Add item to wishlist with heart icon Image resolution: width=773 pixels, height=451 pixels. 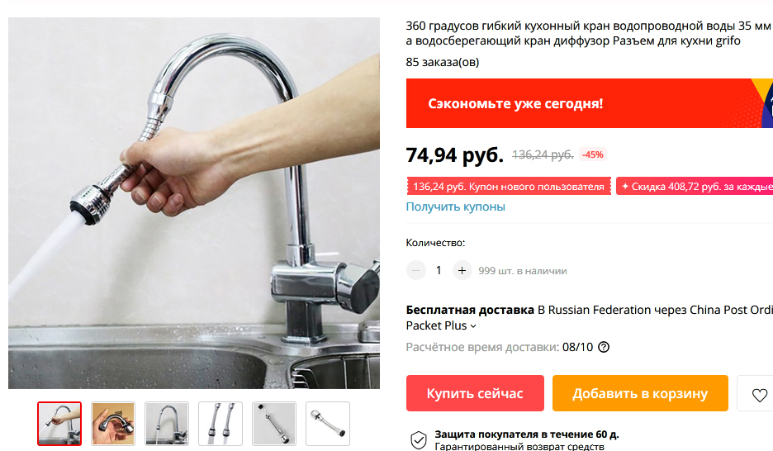coord(759,394)
